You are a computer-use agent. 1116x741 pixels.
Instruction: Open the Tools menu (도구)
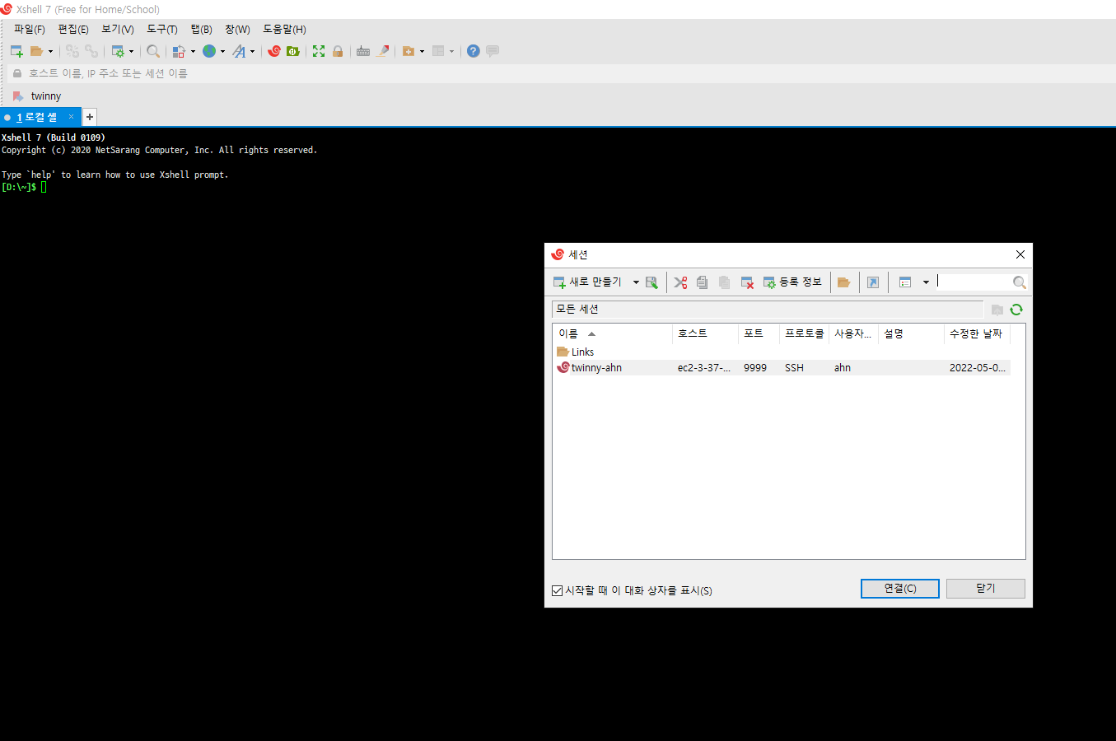[162, 30]
